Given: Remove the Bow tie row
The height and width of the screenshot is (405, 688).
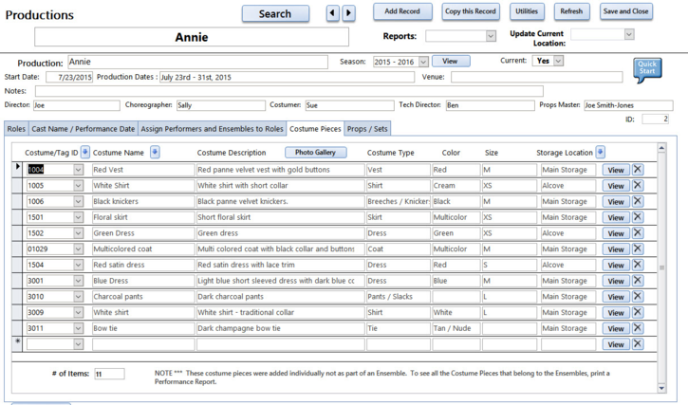Looking at the screenshot, I should (638, 328).
